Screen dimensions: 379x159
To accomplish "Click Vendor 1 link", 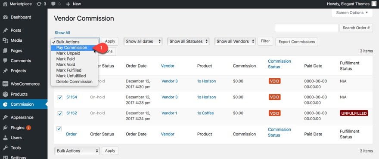I will coord(169,113).
